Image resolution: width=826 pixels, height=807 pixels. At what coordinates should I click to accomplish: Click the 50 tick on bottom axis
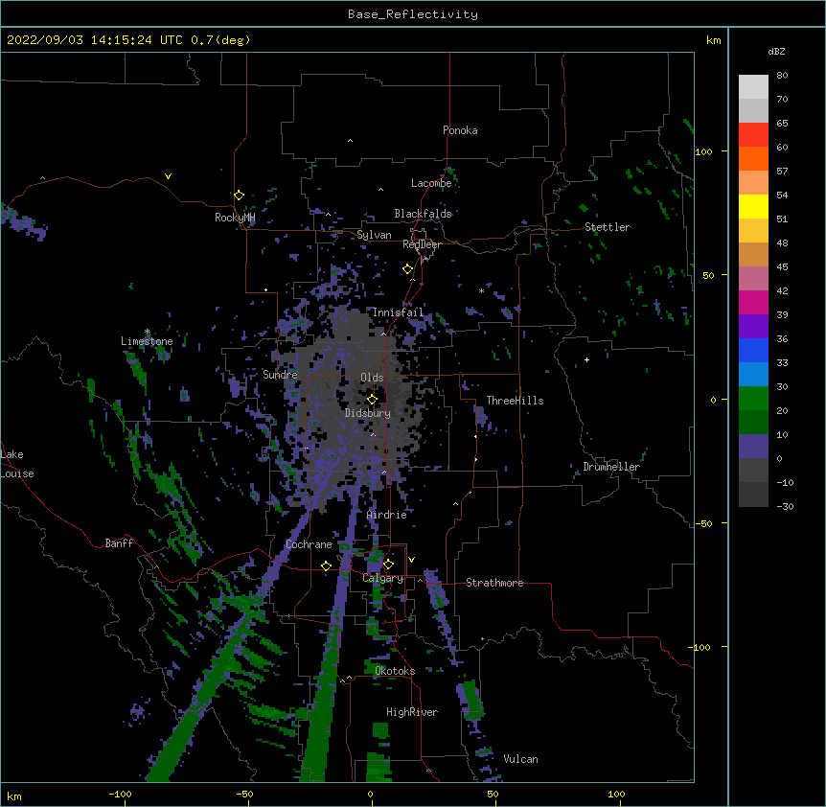pos(493,795)
